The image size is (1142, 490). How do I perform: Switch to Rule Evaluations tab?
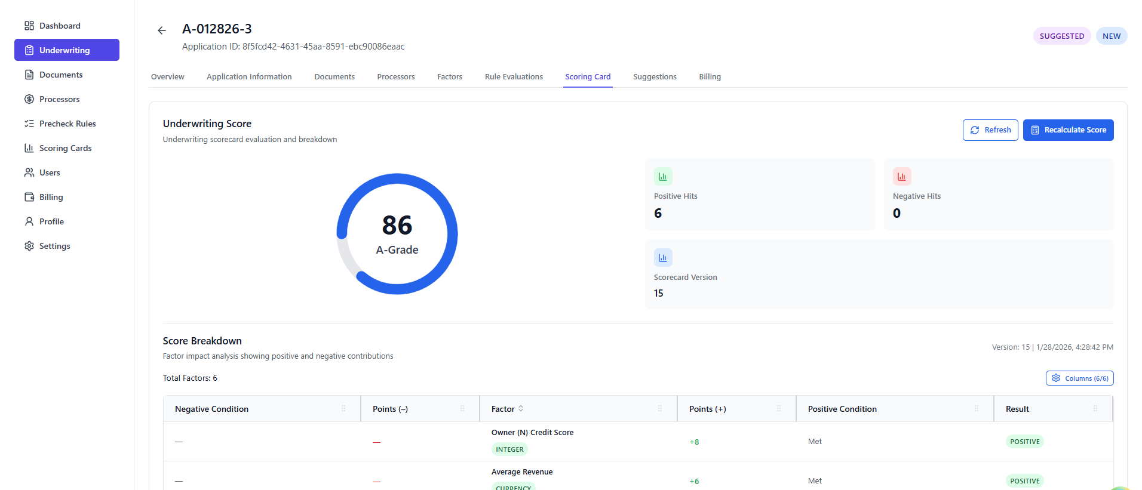[x=514, y=77]
